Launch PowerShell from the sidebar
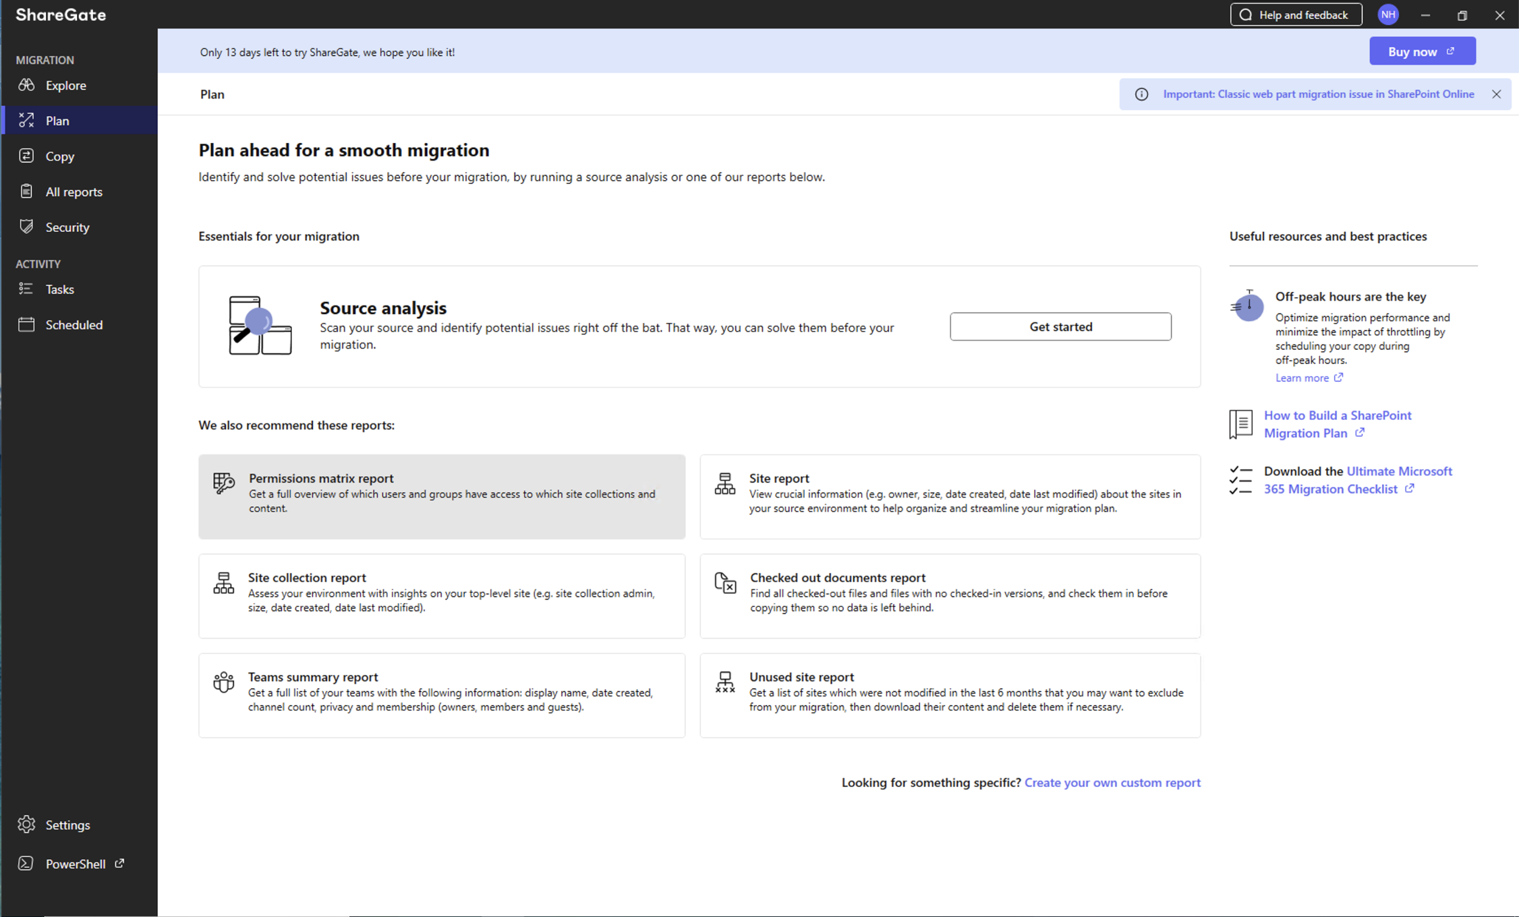 80,863
